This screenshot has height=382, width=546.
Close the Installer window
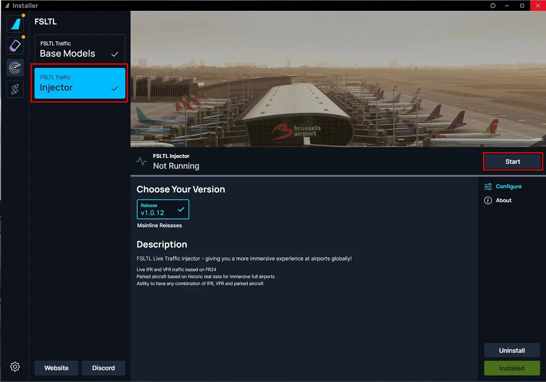[x=538, y=5]
